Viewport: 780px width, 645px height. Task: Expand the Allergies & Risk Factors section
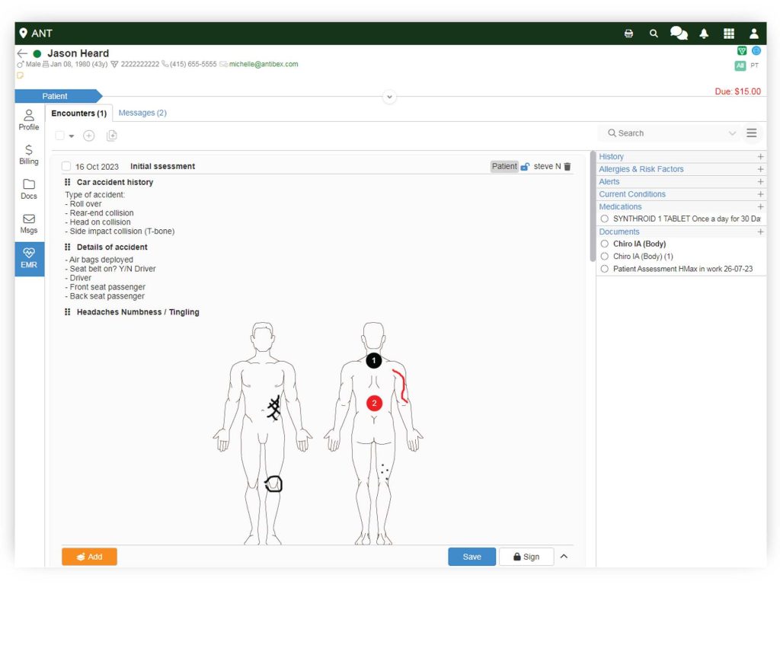coord(760,169)
